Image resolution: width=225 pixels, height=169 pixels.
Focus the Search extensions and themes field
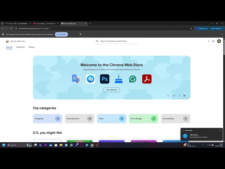(x=116, y=41)
